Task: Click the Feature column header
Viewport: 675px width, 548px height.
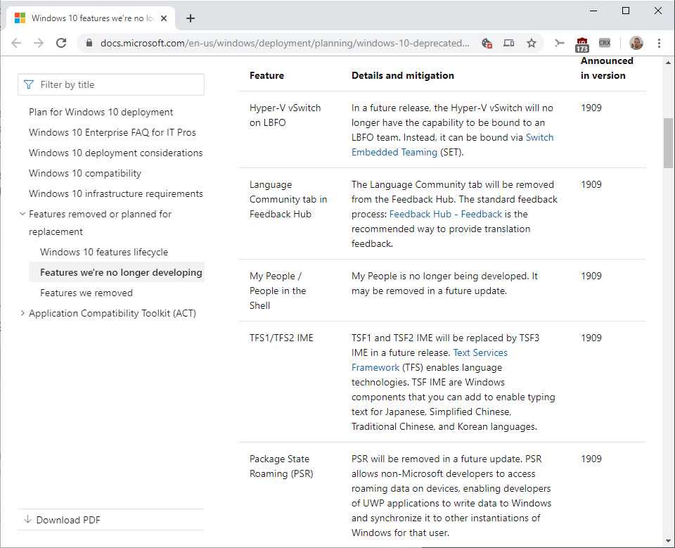Action: 267,75
